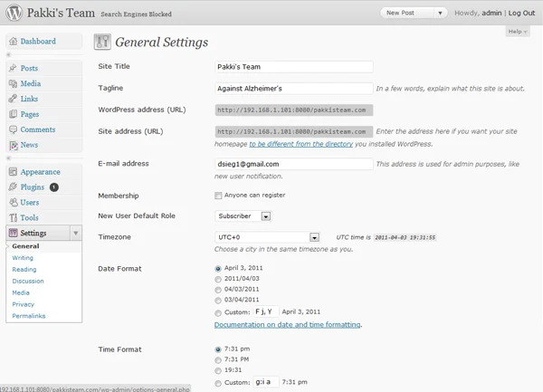Click the E-mail address input field
Image resolution: width=543 pixels, height=392 pixels.
pyautogui.click(x=293, y=164)
